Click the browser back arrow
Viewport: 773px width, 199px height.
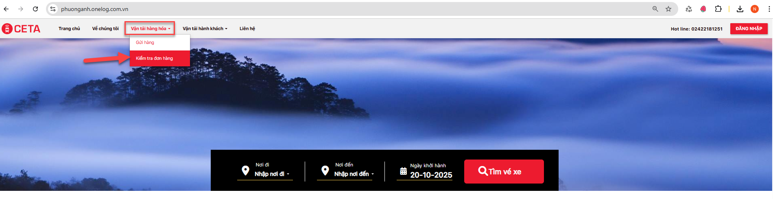click(x=7, y=9)
